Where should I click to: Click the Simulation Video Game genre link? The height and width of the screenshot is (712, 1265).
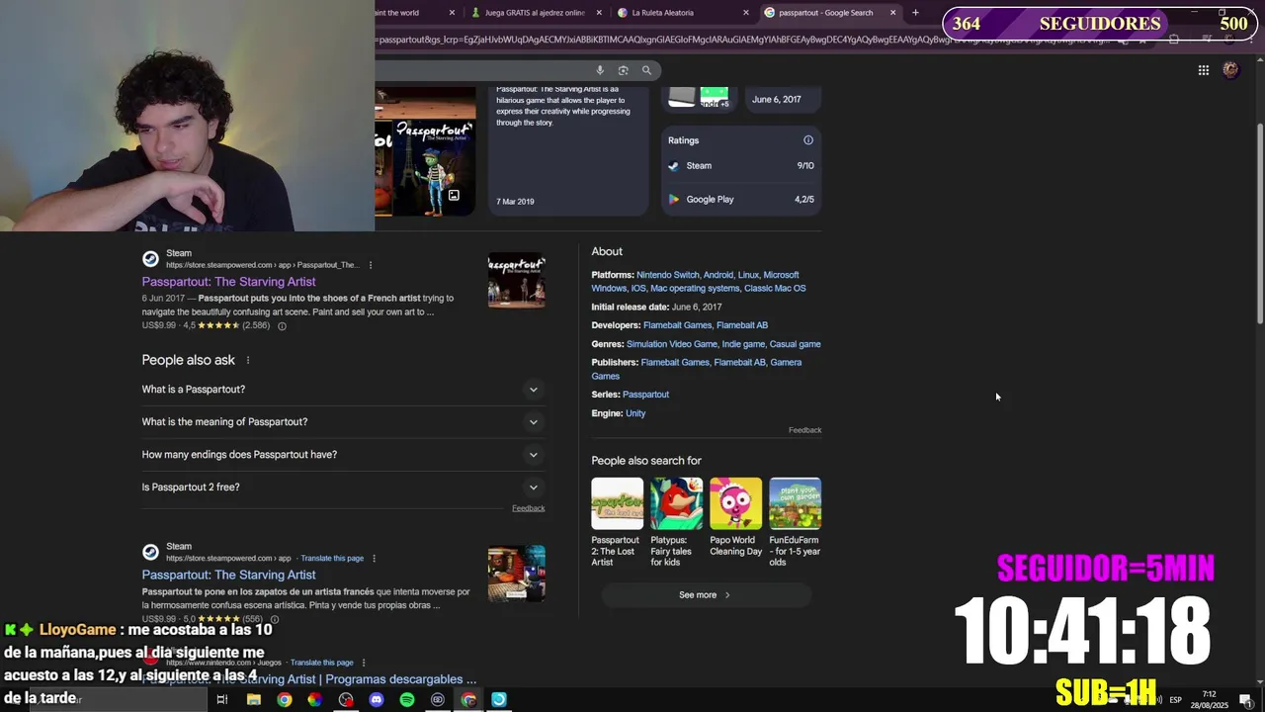point(672,344)
